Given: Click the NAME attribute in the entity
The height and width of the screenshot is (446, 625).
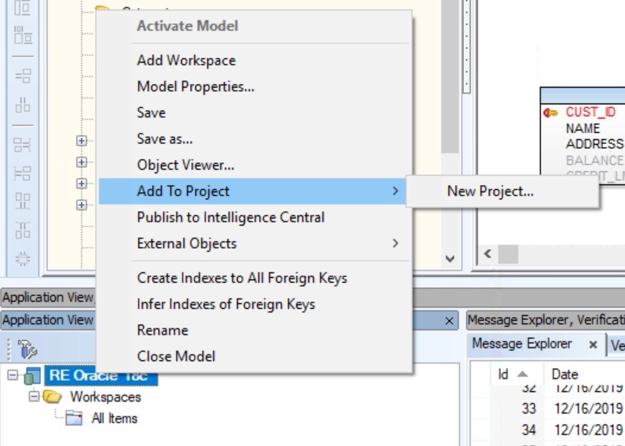Looking at the screenshot, I should 583,128.
